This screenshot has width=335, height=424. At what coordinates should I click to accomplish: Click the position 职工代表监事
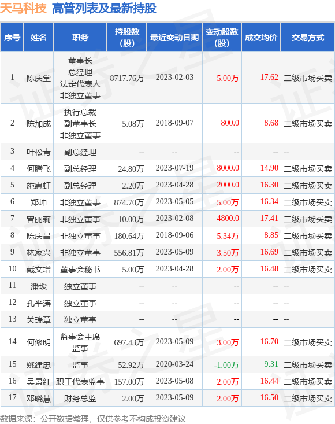point(80,382)
